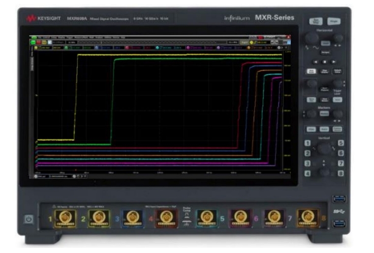Click the large Vertical scale knob

tap(324, 148)
